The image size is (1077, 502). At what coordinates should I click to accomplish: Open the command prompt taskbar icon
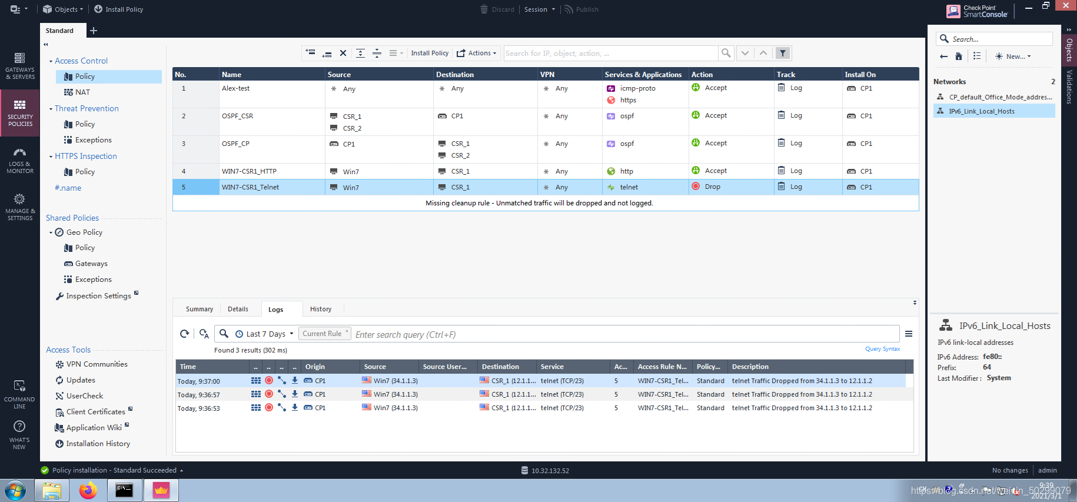124,490
